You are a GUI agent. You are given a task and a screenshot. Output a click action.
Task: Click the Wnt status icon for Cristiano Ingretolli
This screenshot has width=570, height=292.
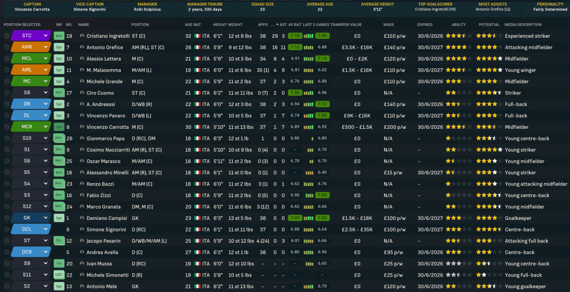click(x=58, y=36)
